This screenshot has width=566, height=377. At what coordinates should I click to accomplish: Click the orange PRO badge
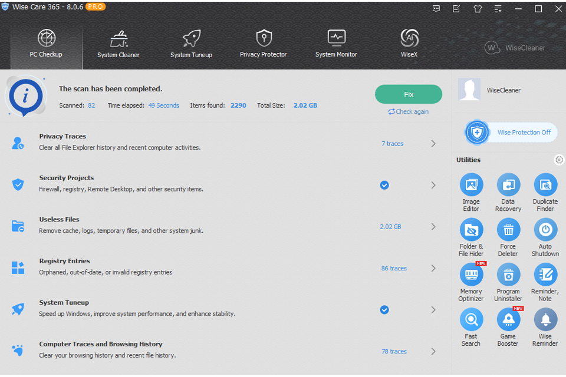tap(96, 7)
